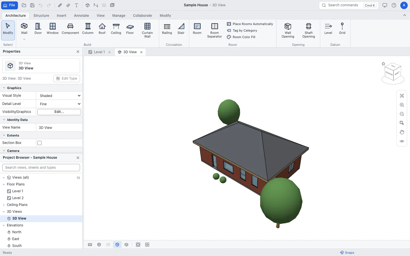Select the Door tool
This screenshot has height=256, width=410.
[x=38, y=29]
